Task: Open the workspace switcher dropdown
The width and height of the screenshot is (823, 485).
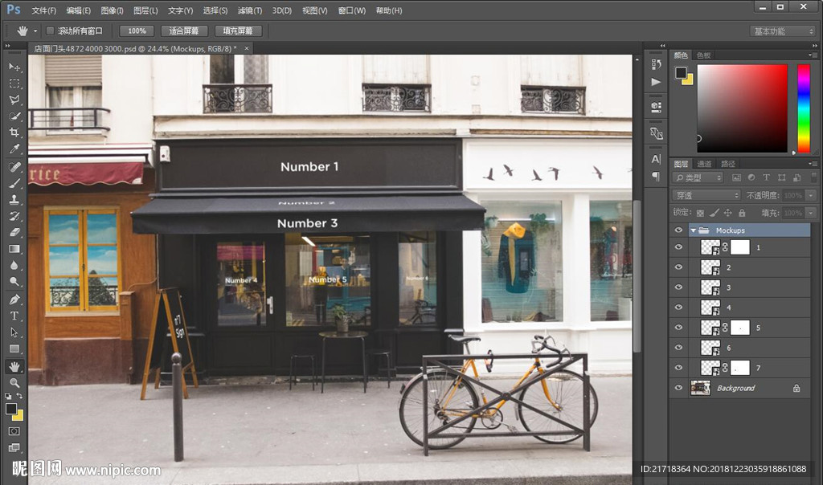Action: (783, 31)
